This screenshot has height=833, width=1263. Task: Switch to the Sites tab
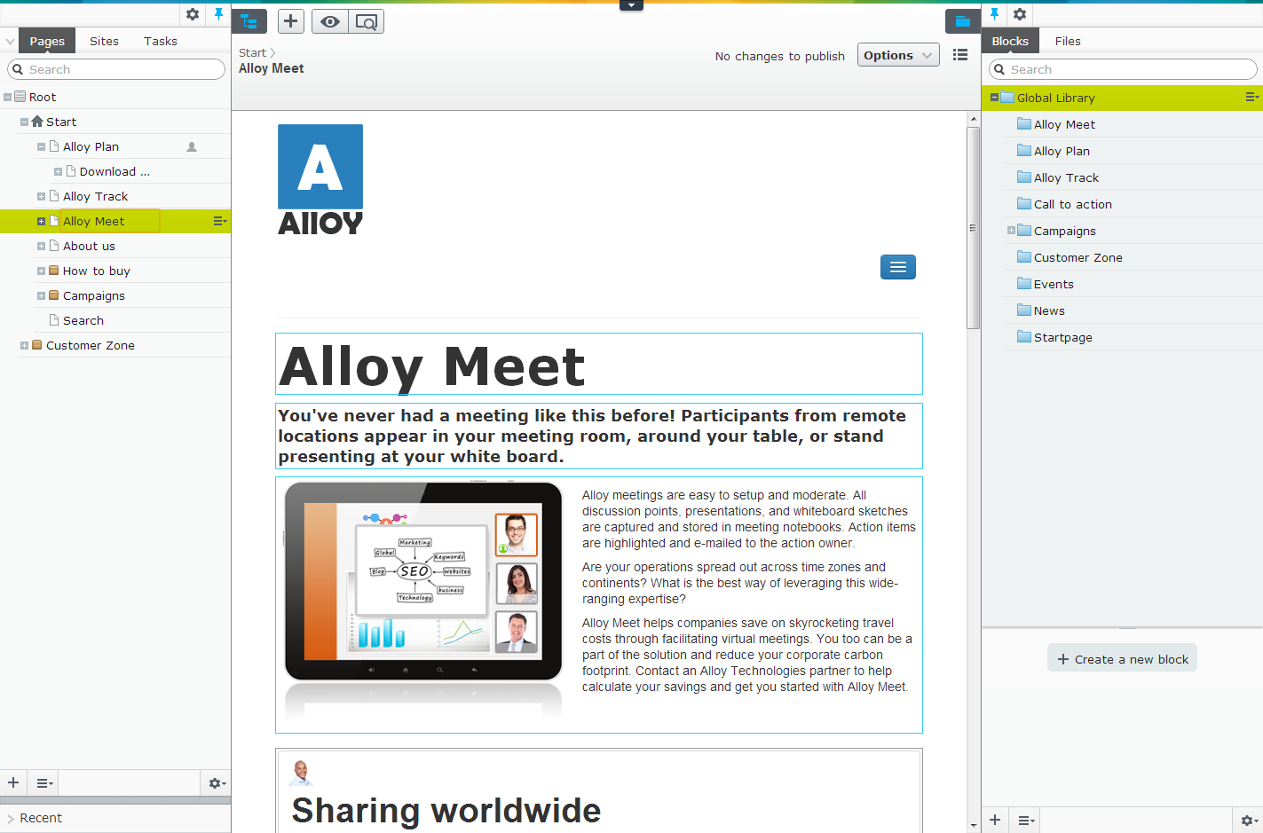coord(104,41)
